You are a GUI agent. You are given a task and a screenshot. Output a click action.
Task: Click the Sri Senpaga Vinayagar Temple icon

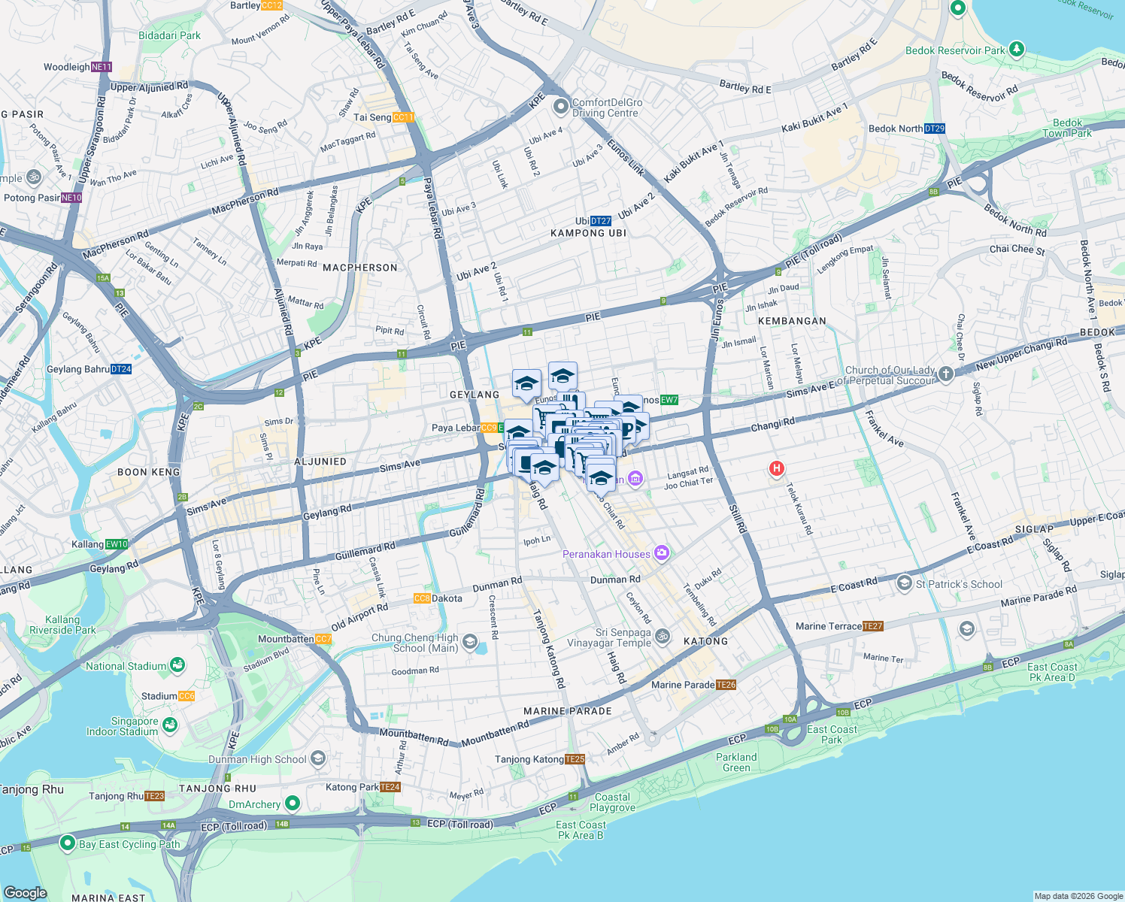click(x=663, y=635)
